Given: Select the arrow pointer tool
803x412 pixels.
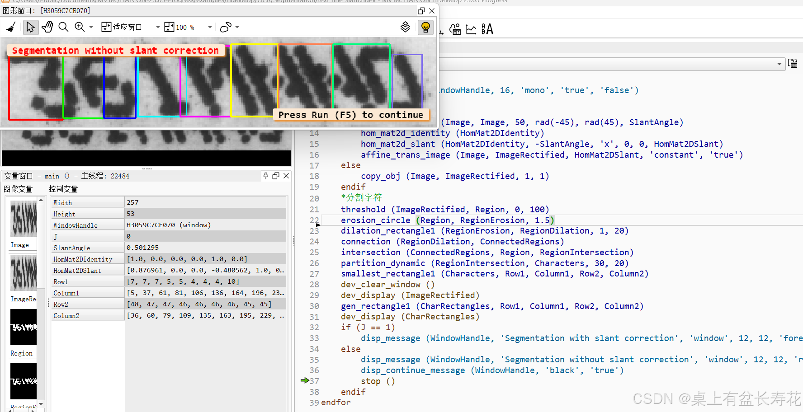Looking at the screenshot, I should coord(30,28).
